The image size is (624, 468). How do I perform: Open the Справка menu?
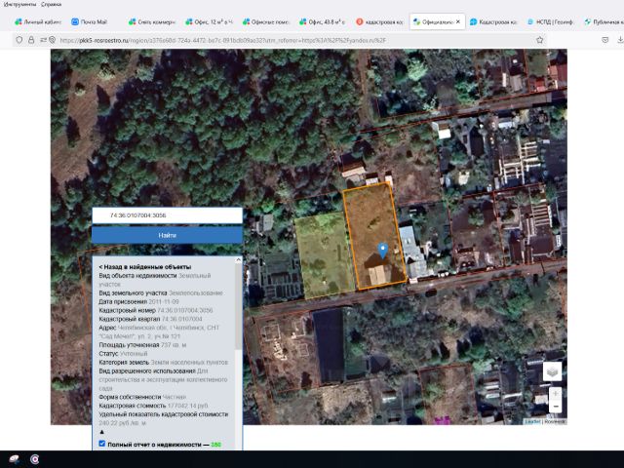pyautogui.click(x=52, y=4)
